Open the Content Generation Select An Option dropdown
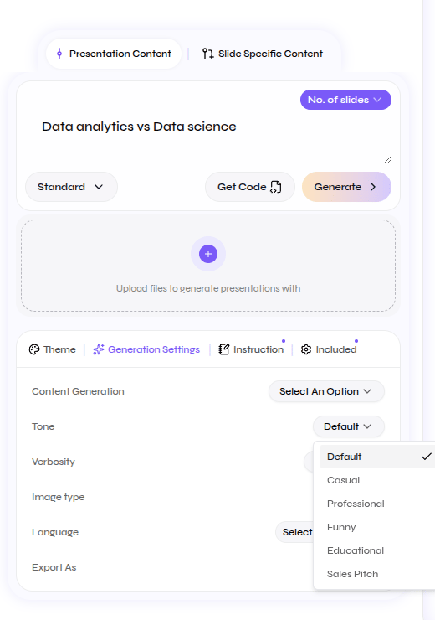The image size is (435, 620). coord(326,391)
